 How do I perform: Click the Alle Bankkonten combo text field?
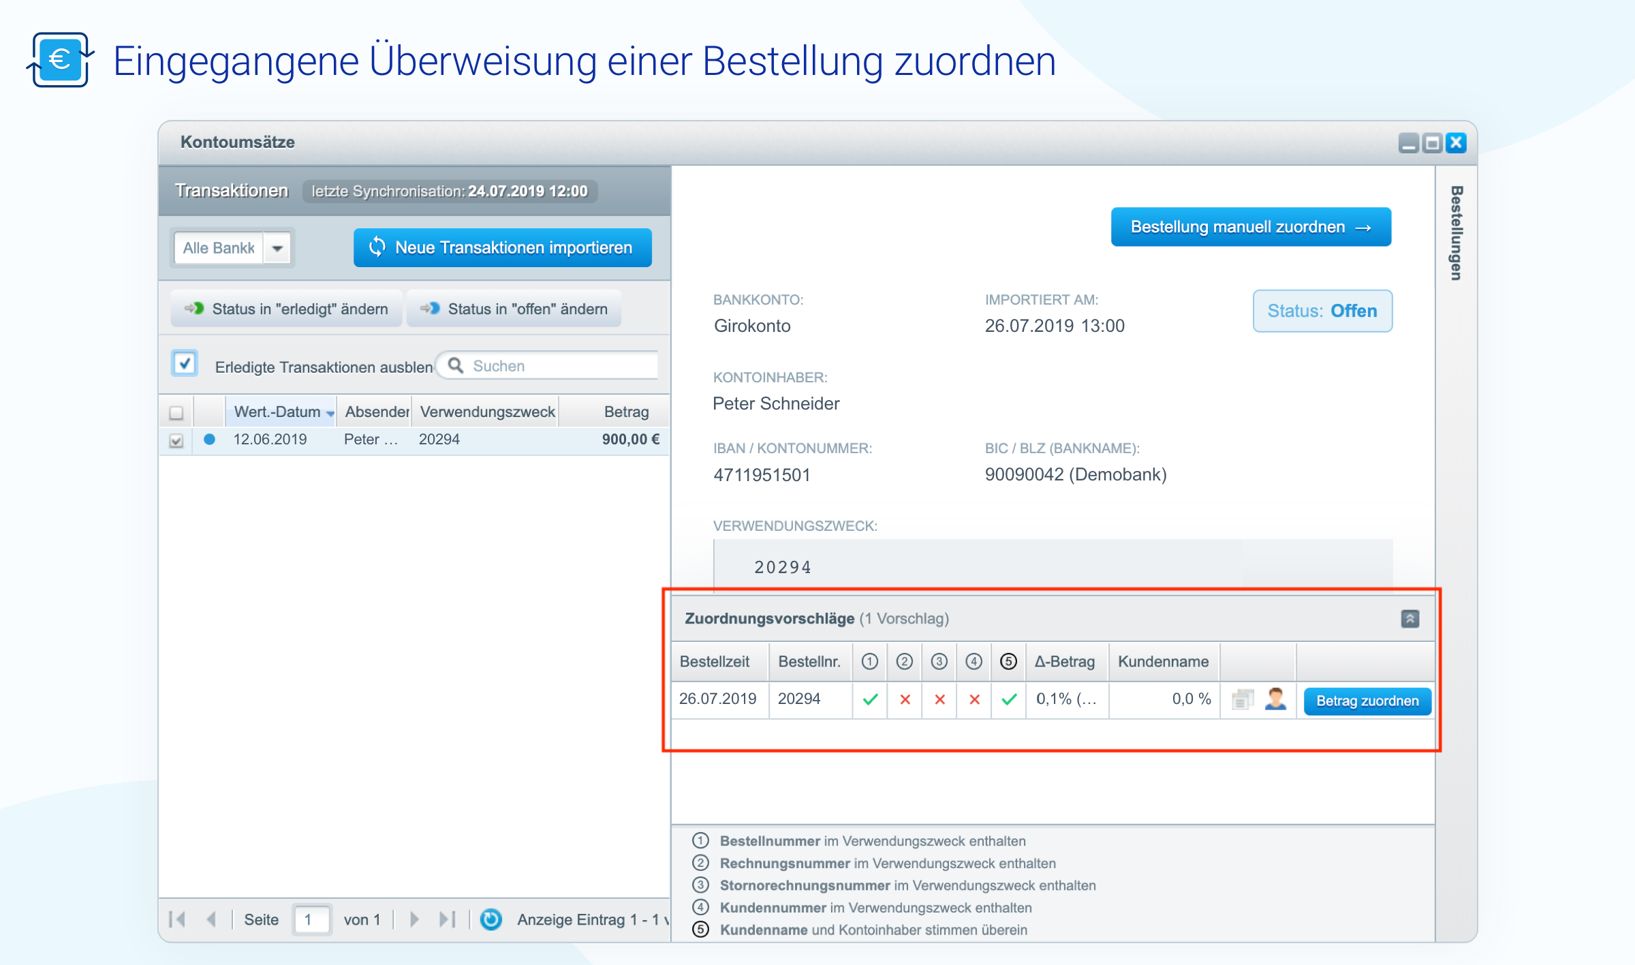219,248
